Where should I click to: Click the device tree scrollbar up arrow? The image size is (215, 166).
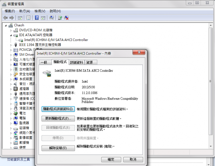pyautogui.click(x=211, y=26)
